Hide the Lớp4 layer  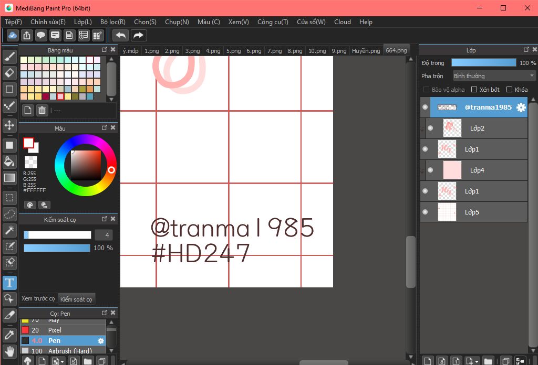click(430, 170)
